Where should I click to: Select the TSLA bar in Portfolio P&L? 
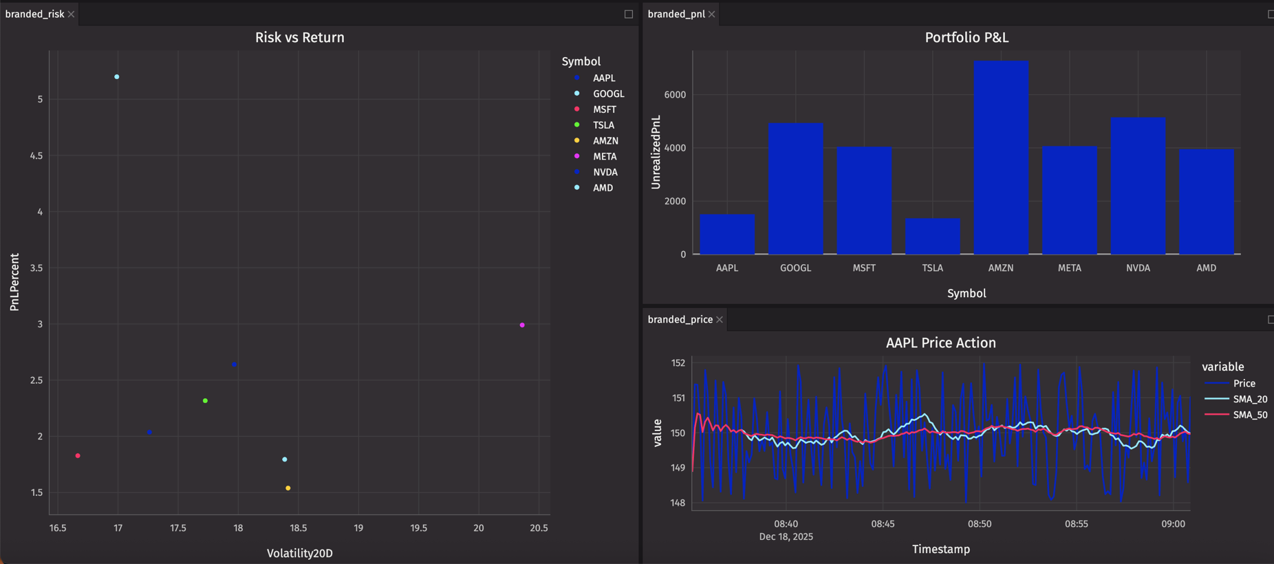(932, 237)
